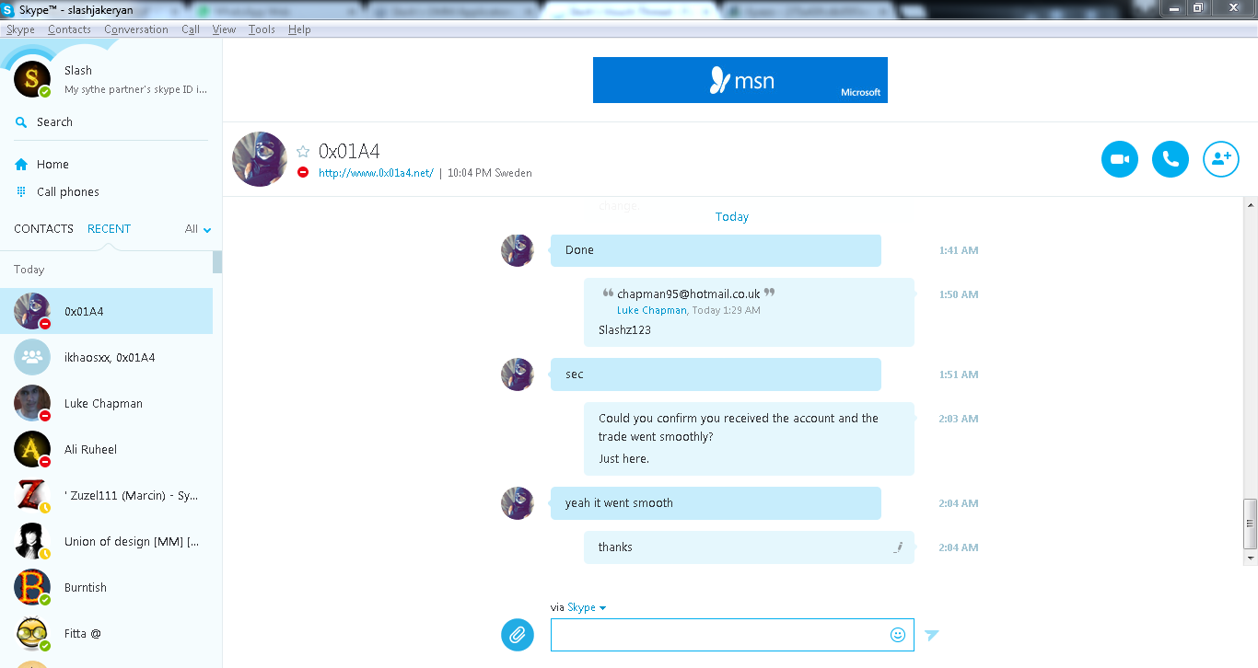Open the Union of design [MM] conversation
Image resolution: width=1258 pixels, height=668 pixels.
coord(106,541)
